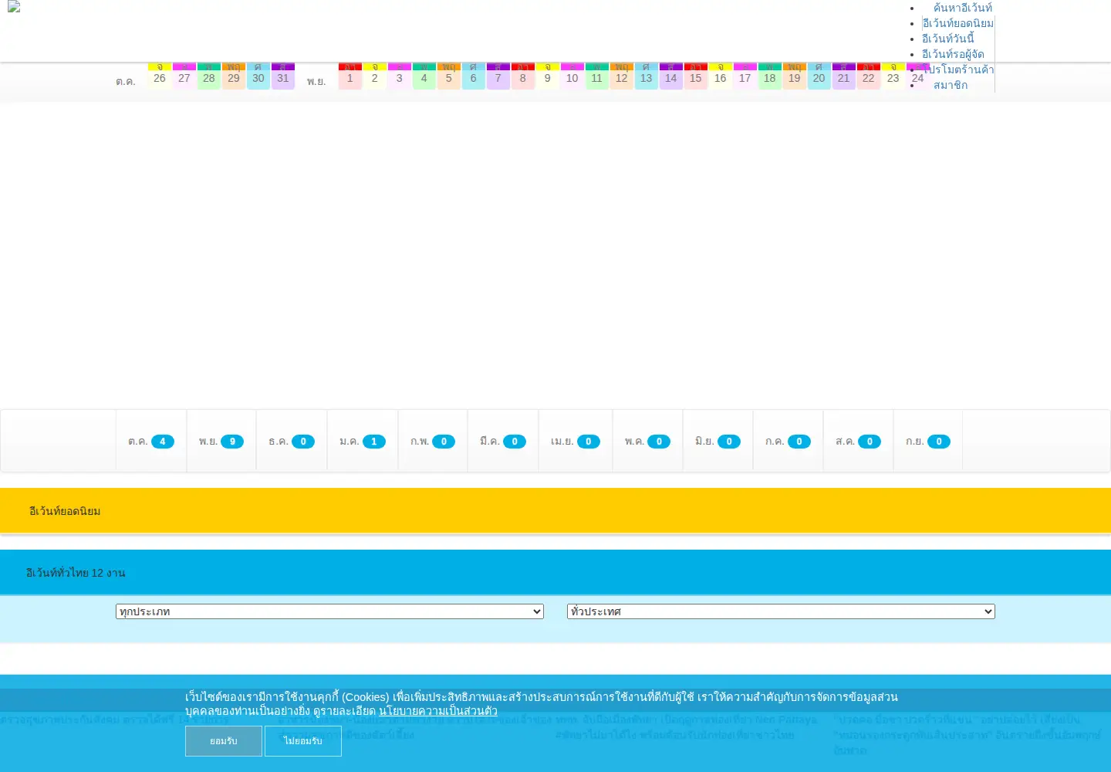Select the เม.ย. month tab
This screenshot has height=772, width=1111.
(x=576, y=441)
